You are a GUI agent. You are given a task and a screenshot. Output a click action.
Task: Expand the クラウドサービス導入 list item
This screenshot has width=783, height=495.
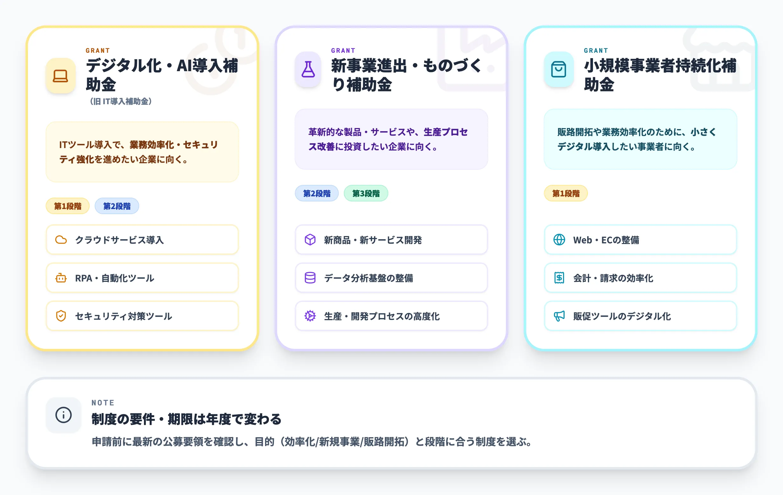[x=142, y=241]
